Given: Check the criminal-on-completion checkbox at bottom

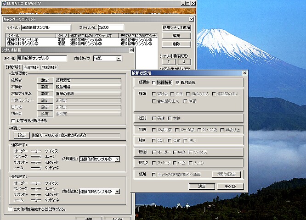Looking at the screenshot, I should (11, 209).
